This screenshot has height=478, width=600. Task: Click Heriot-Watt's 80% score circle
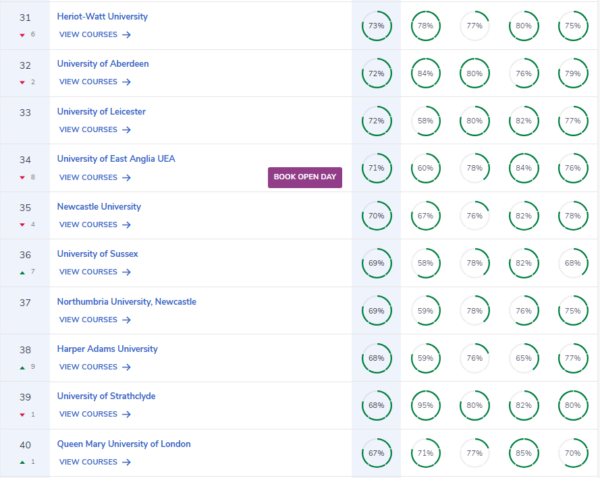tap(524, 26)
